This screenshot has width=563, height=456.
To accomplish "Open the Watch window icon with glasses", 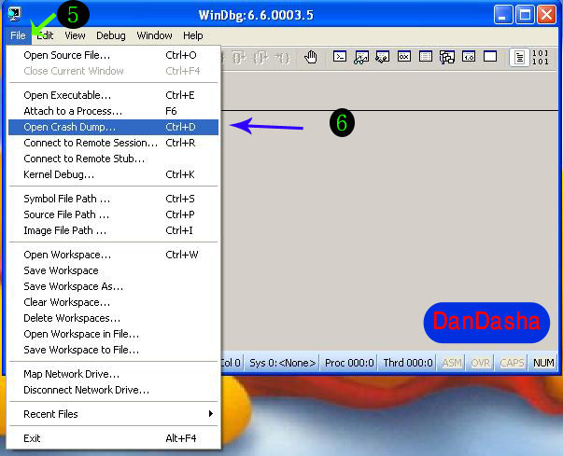I will click(x=361, y=57).
